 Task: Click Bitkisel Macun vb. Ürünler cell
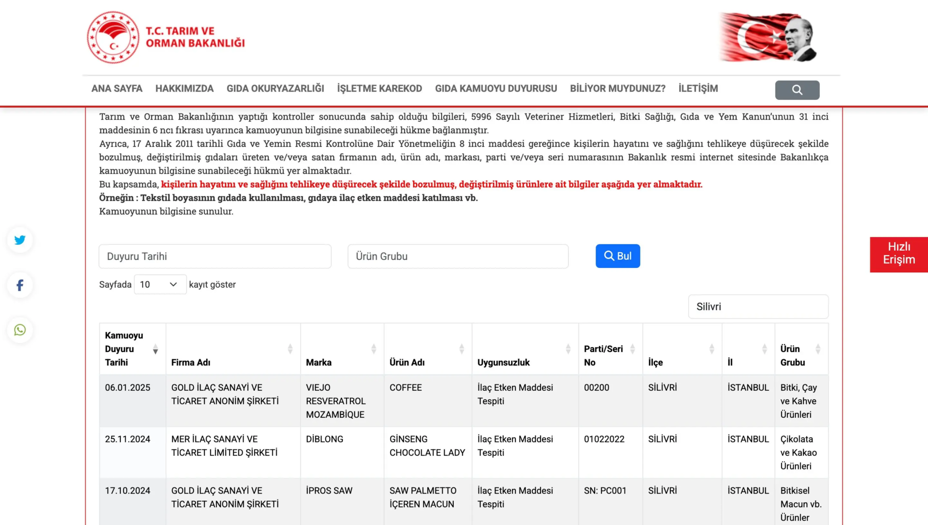tap(801, 502)
